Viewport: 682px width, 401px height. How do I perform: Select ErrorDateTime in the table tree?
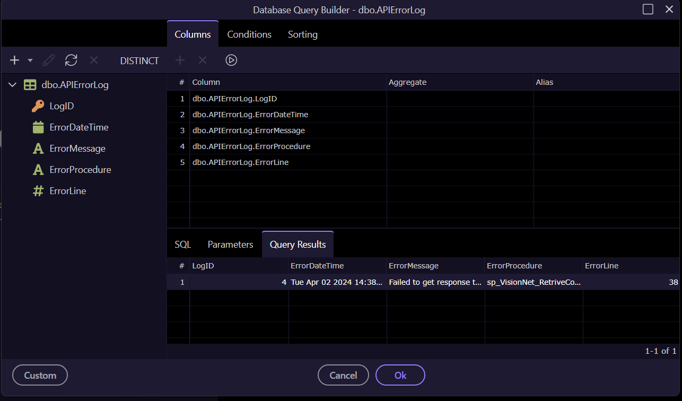(x=79, y=127)
